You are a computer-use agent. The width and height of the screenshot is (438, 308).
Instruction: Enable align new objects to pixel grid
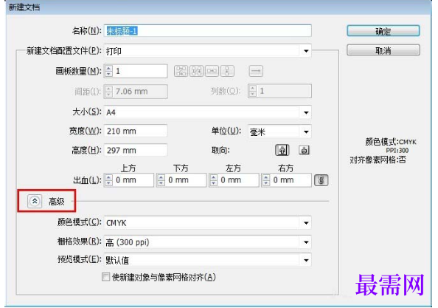[x=105, y=277]
